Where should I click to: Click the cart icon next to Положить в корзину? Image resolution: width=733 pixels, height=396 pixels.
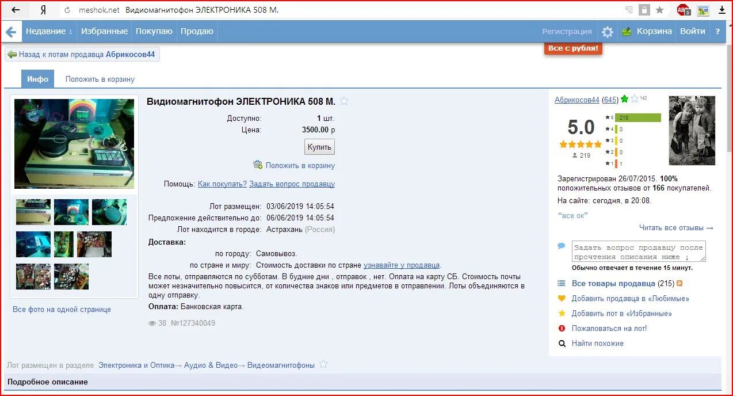[258, 165]
